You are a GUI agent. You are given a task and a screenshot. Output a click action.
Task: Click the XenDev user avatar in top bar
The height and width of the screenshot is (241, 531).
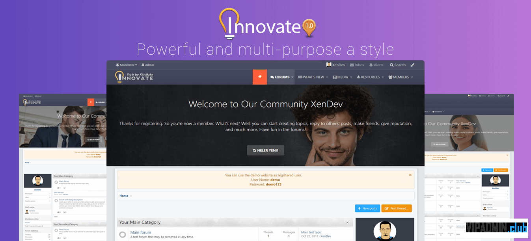coord(329,65)
